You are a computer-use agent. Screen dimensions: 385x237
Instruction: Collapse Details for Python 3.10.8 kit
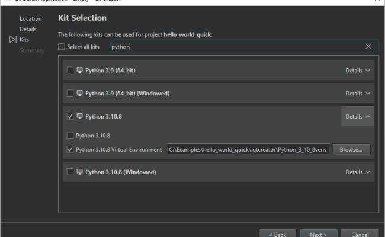tap(358, 116)
